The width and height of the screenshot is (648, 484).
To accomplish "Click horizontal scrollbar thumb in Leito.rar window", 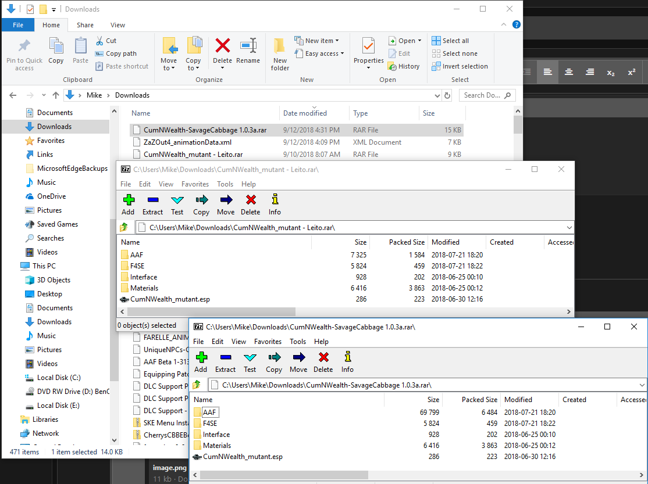I will 211,311.
